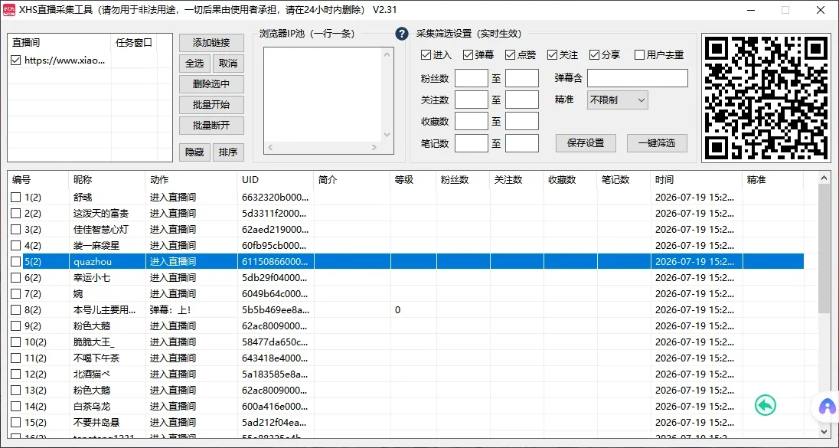
Task: Click the 任务窗口 column header
Action: point(134,43)
